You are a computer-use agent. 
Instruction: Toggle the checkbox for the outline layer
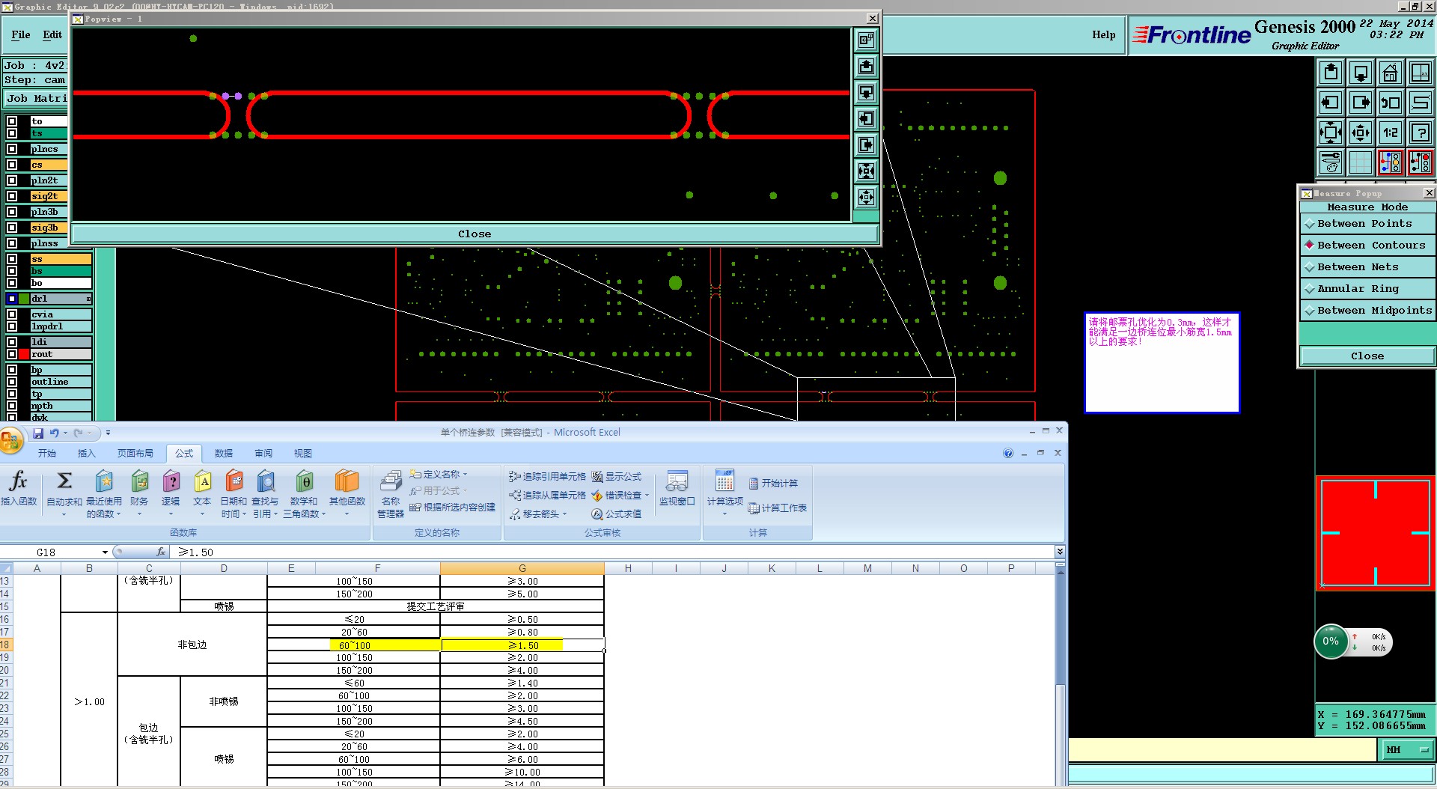[x=12, y=382]
